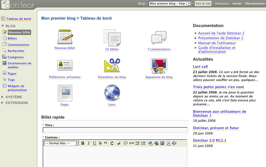This screenshot has width=266, height=167.
Task: Open the 7 commentaires speech bubble icon
Action: 159,38
